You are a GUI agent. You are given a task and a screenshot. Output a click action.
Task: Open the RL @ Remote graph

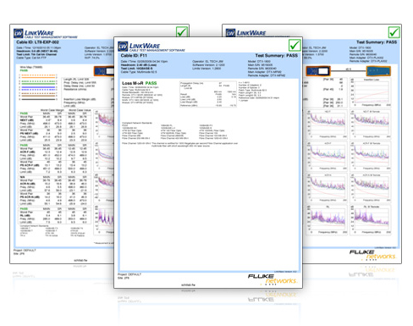click(x=371, y=220)
